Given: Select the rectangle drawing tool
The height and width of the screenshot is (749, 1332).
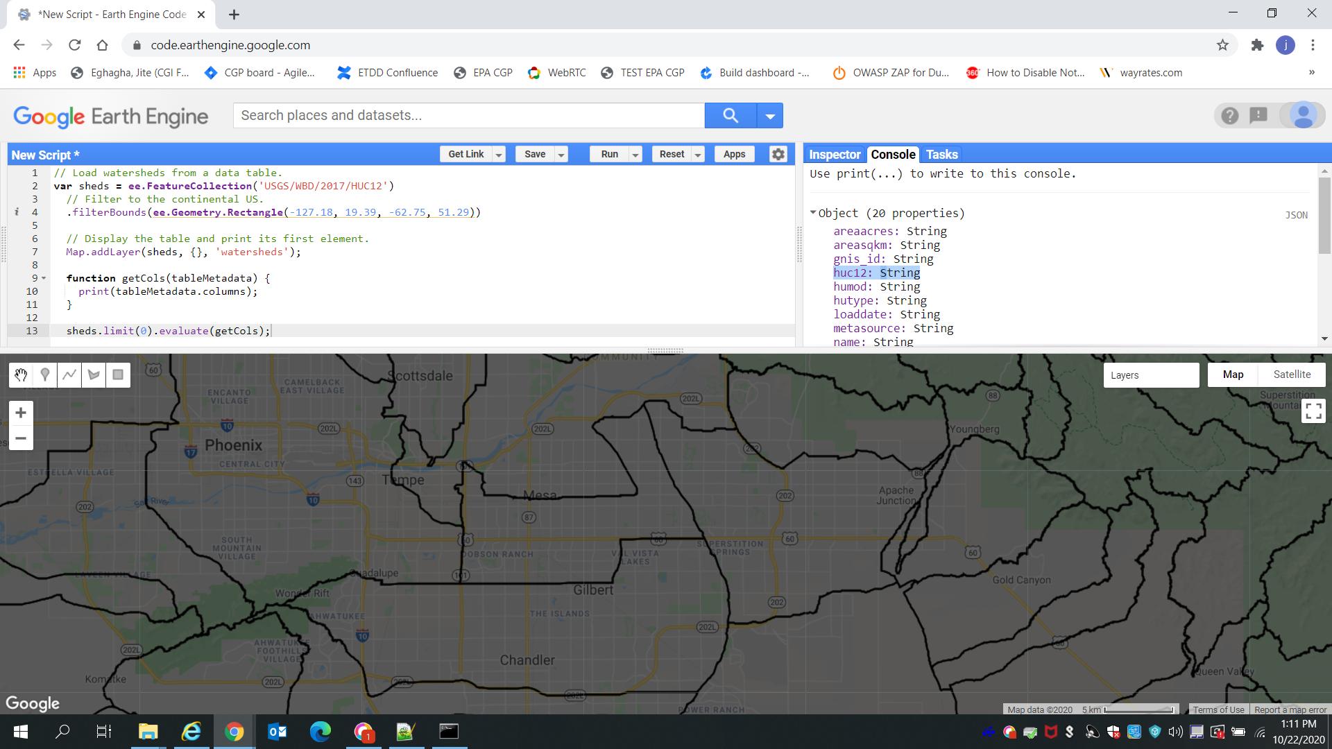Looking at the screenshot, I should (x=117, y=374).
